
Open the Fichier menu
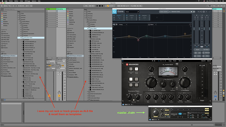pyautogui.click(x=11, y=1)
